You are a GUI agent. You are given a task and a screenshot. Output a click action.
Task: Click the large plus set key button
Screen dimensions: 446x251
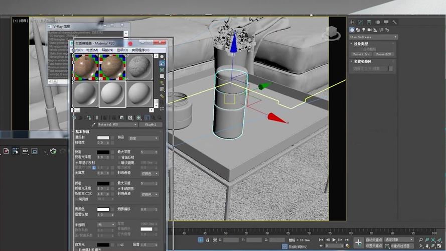pyautogui.click(x=358, y=243)
